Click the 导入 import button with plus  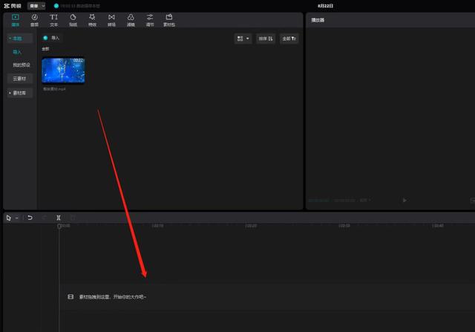52,37
